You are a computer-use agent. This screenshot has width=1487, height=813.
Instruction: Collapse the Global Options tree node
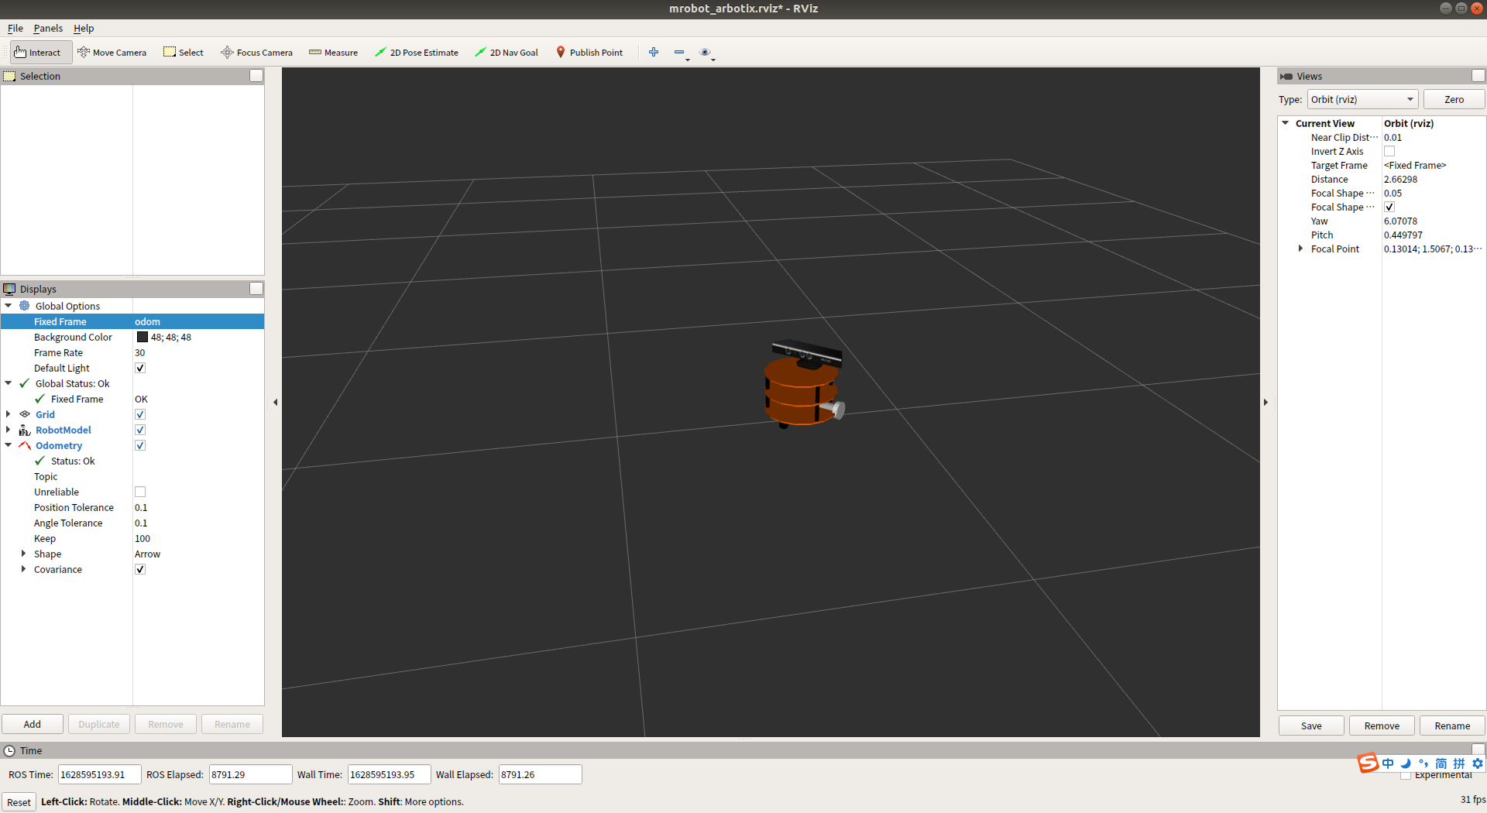click(9, 306)
